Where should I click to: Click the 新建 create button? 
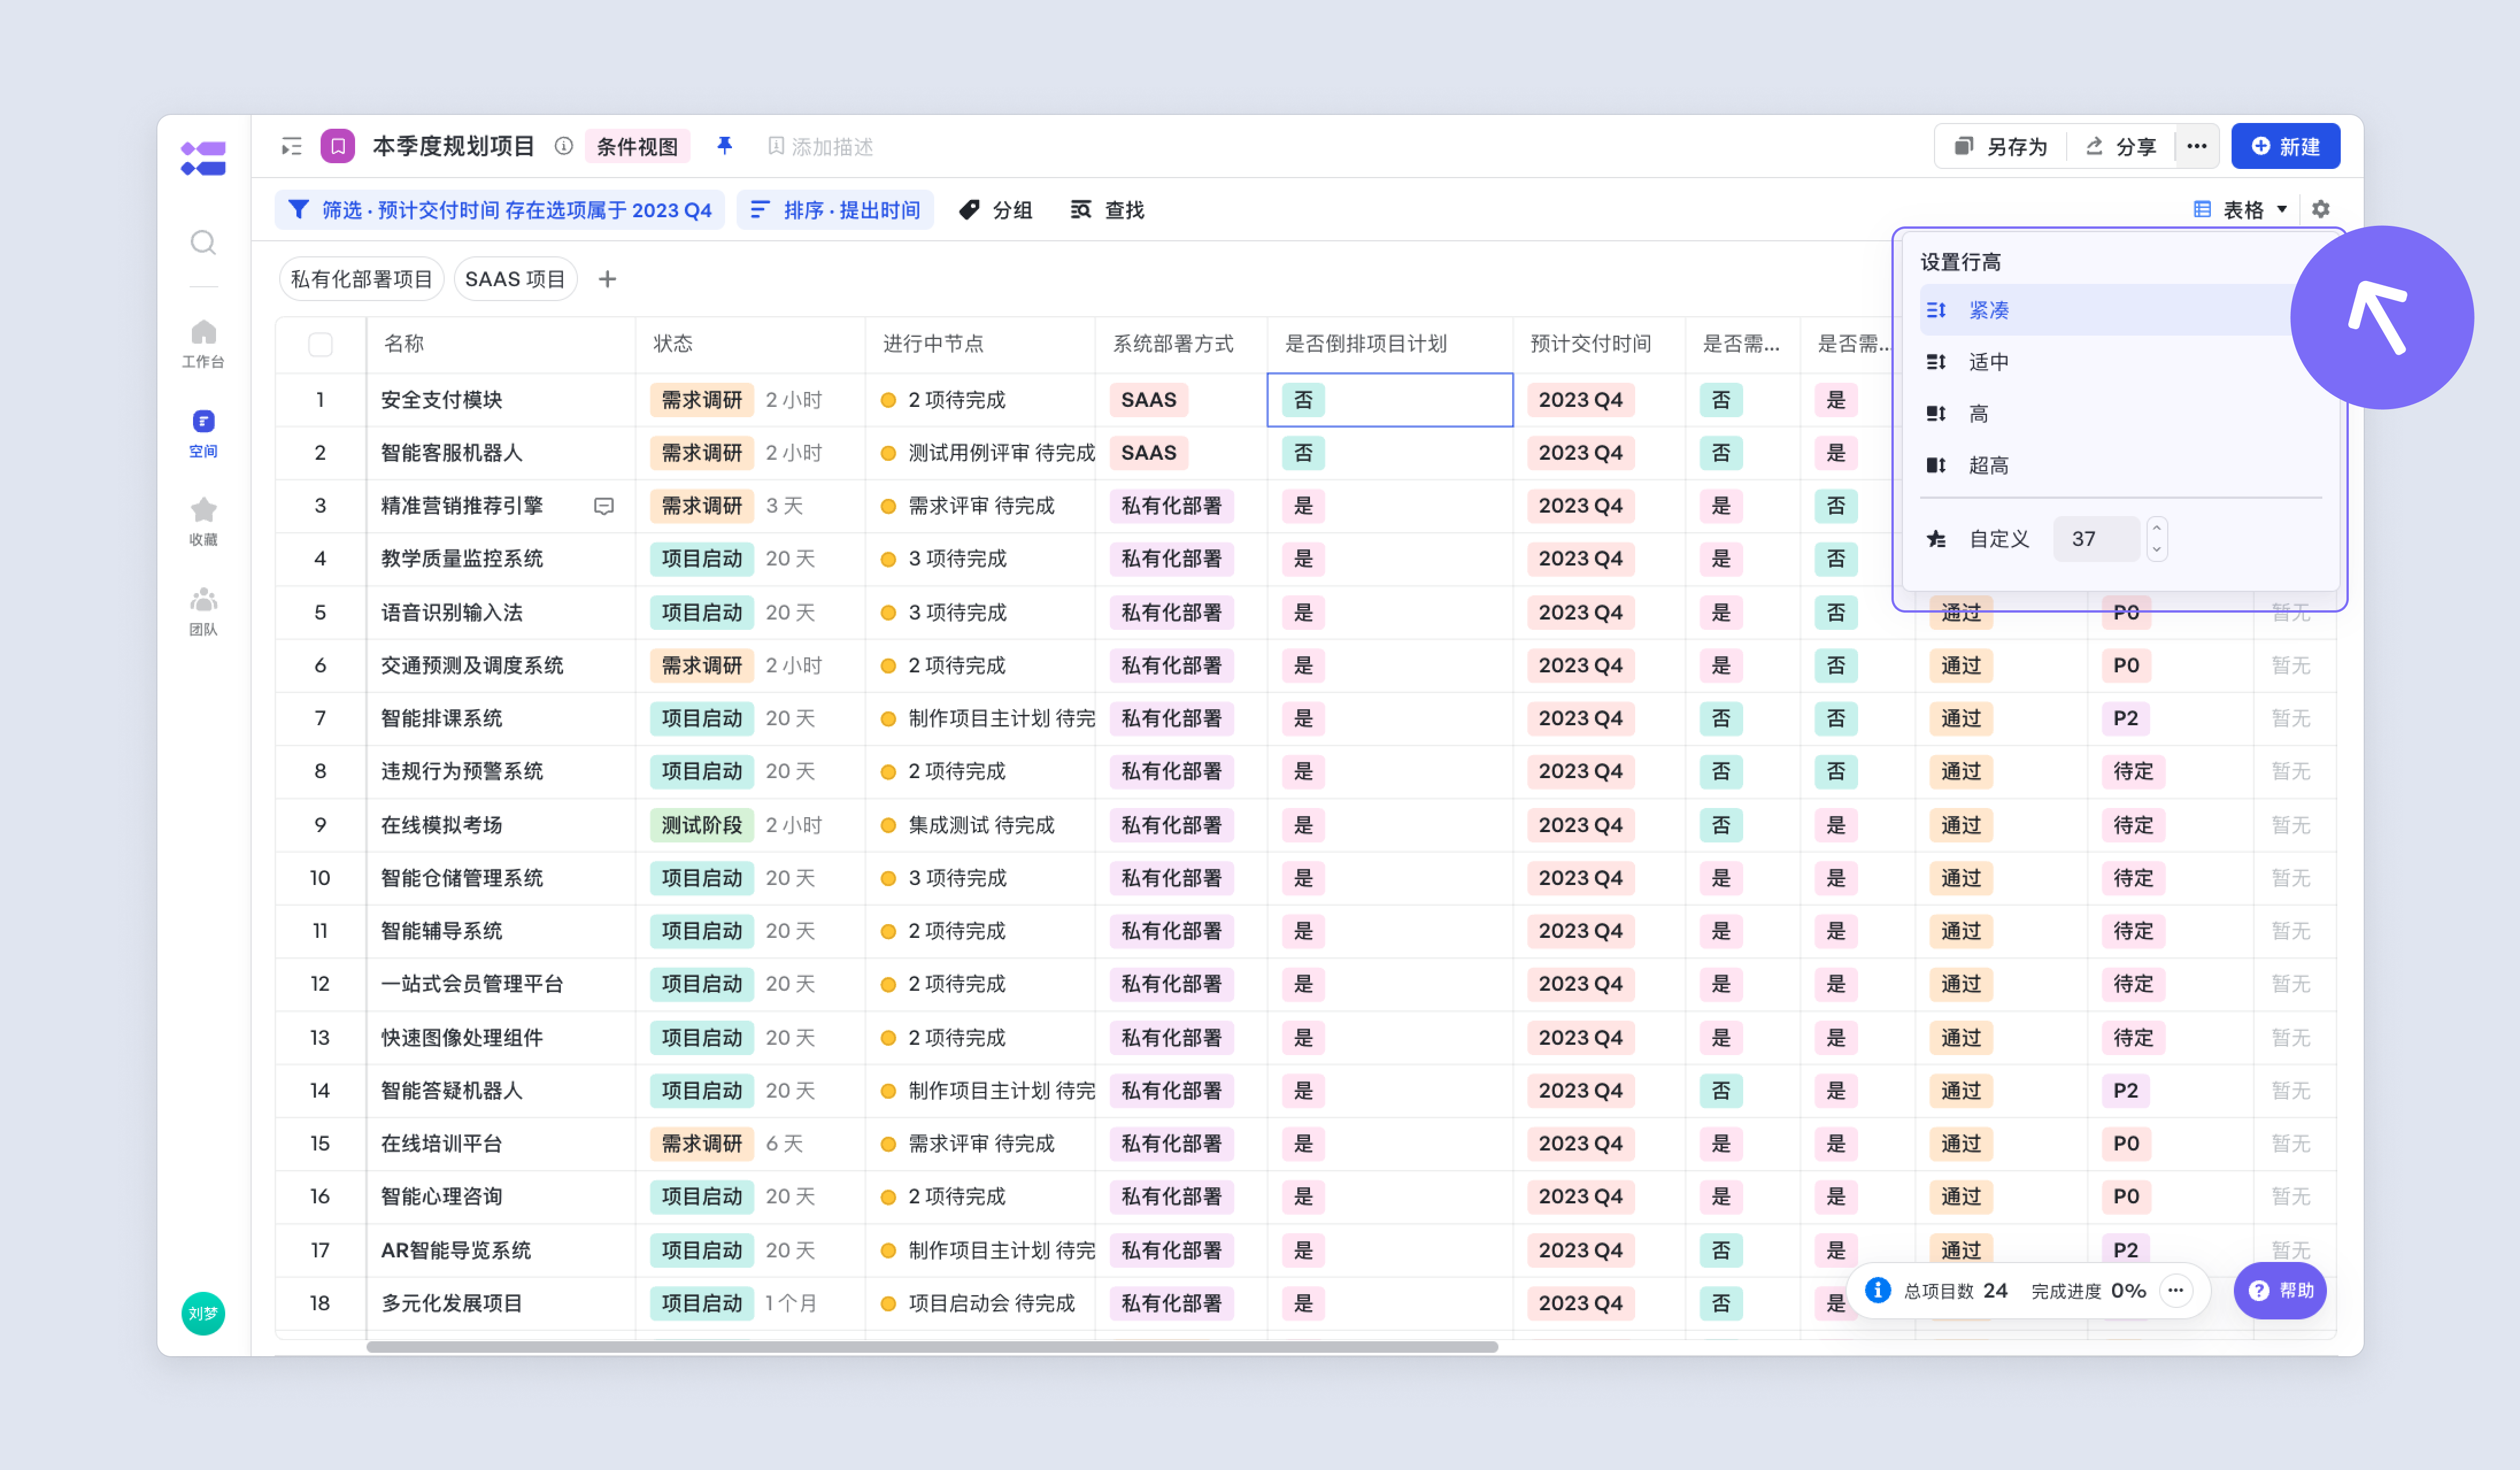coord(2285,146)
